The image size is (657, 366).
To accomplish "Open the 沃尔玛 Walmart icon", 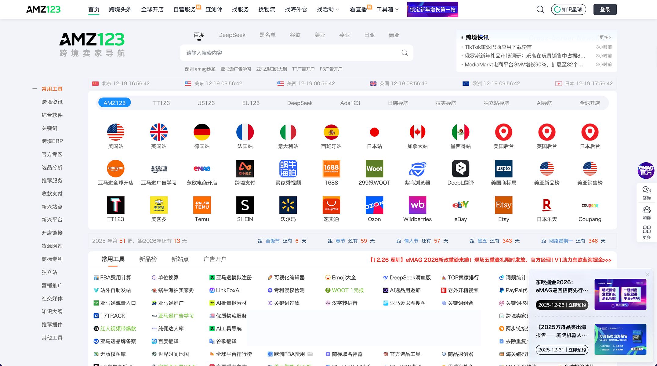I will (x=288, y=205).
